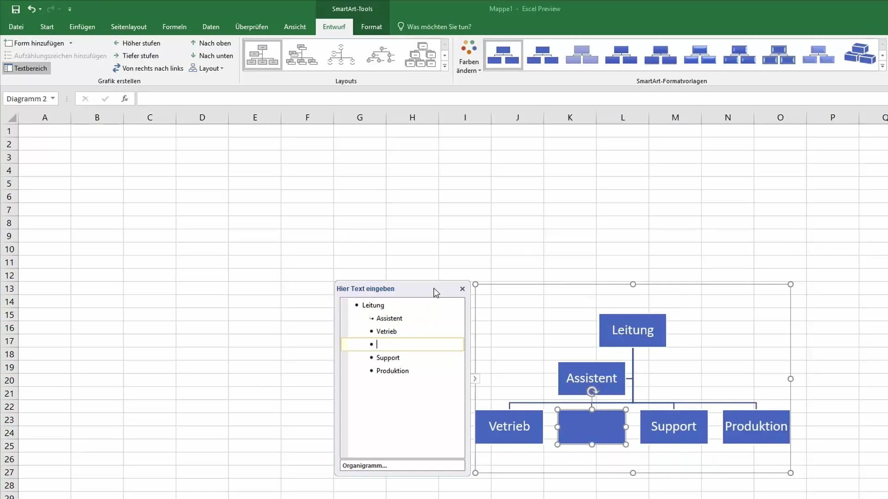Open the Undo history dropdown arrow
This screenshot has width=888, height=499.
(40, 9)
